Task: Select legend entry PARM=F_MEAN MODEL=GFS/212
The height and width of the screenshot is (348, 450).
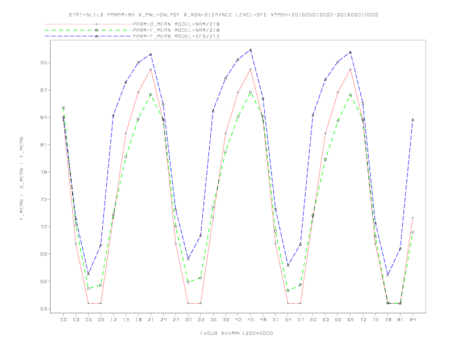Action: 176,36
